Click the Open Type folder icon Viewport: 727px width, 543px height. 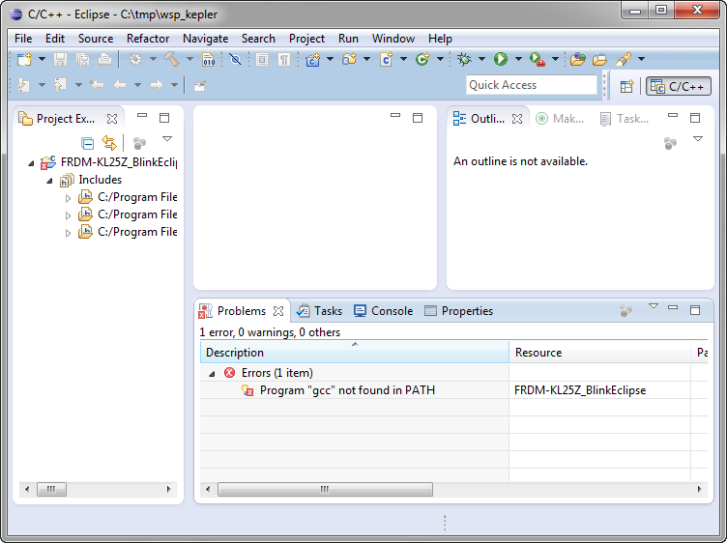click(578, 60)
